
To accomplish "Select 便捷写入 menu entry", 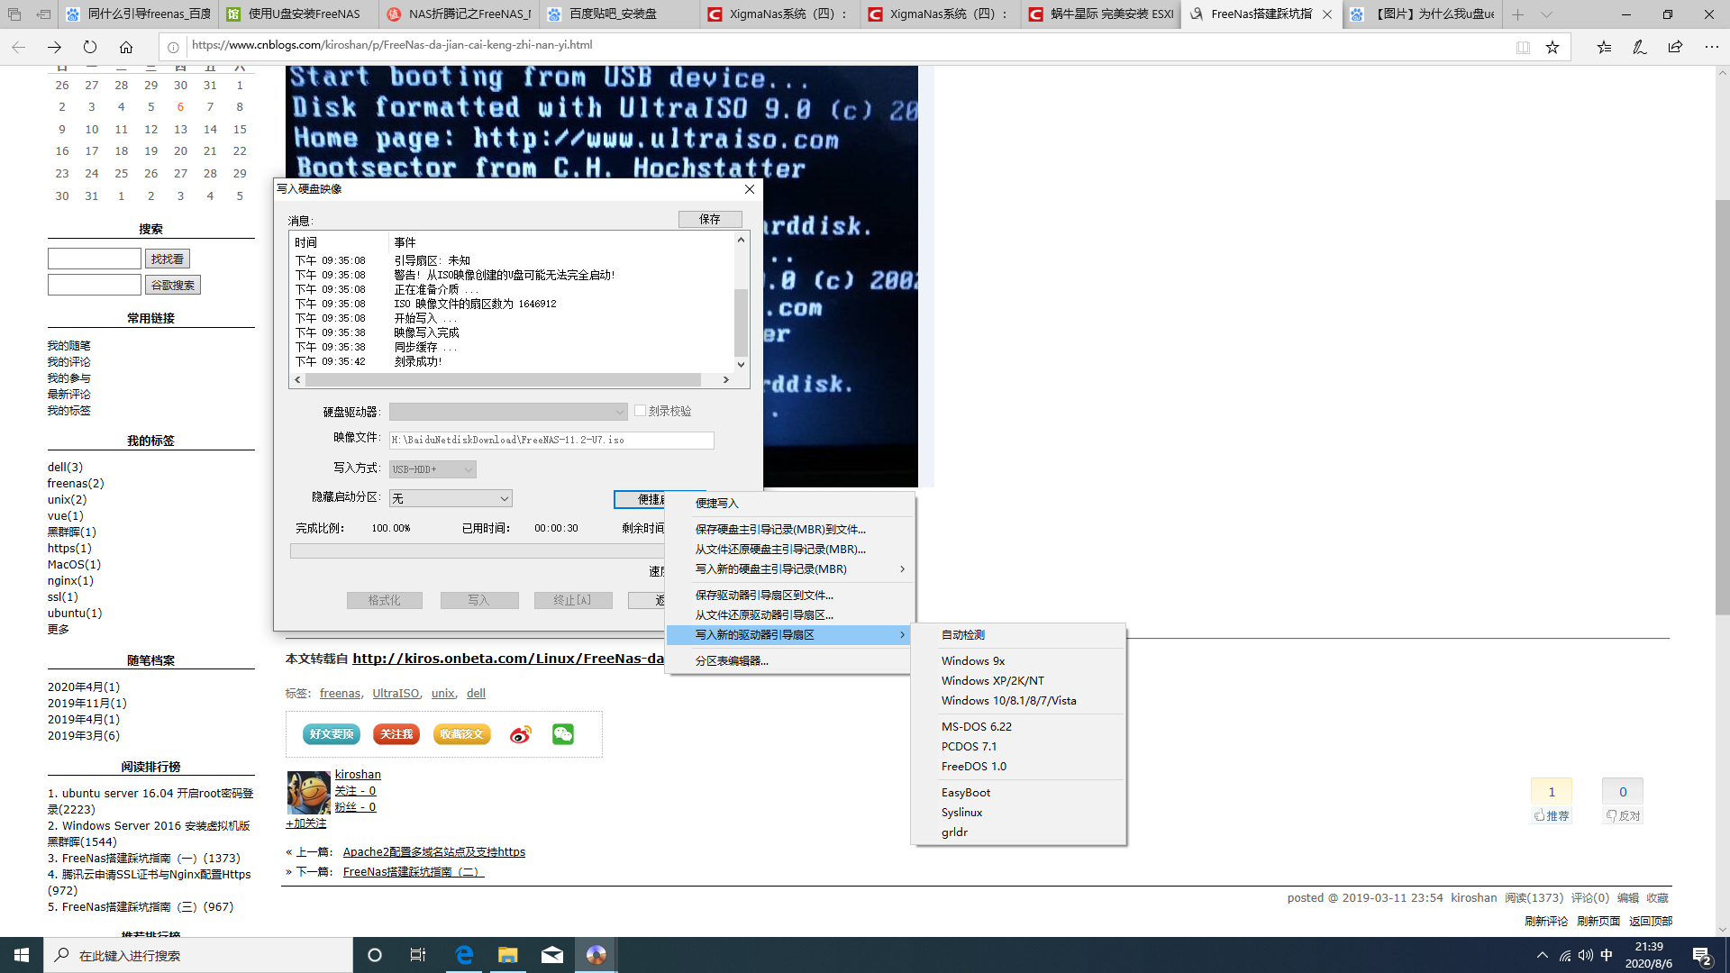I will [x=789, y=504].
